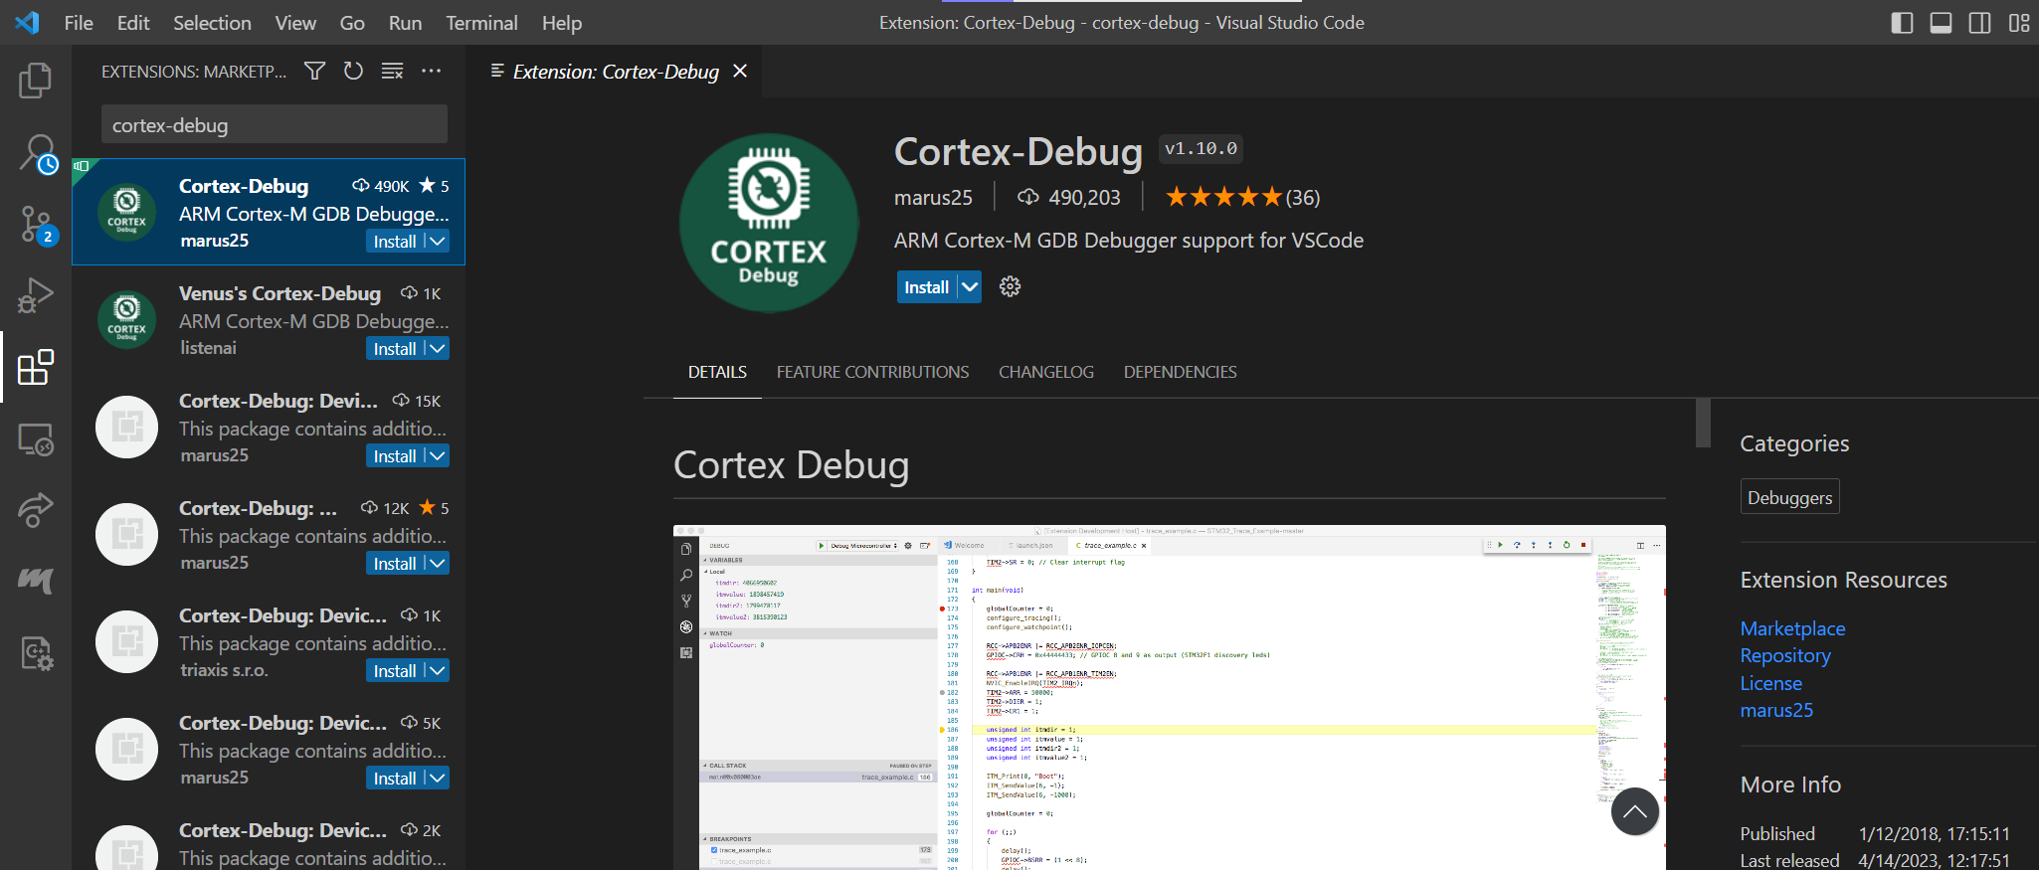Open the License resource link
The height and width of the screenshot is (870, 2039).
pyautogui.click(x=1770, y=683)
